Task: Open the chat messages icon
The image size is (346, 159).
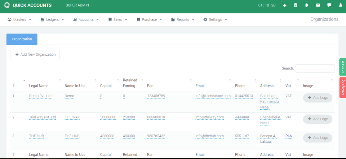Action: (329, 5)
